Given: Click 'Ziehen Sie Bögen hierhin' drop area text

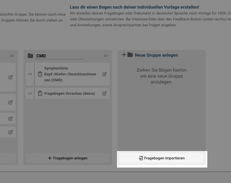Looking at the screenshot, I should (x=161, y=76).
